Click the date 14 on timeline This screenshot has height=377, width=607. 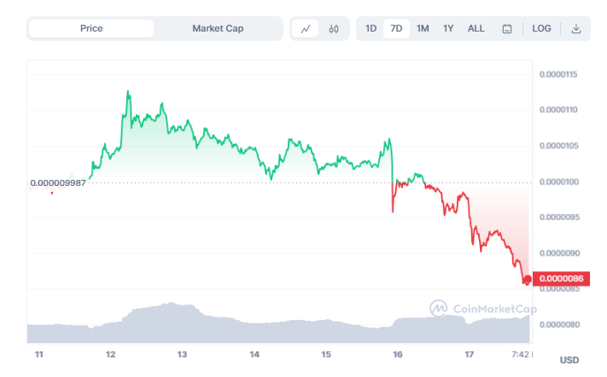pos(254,353)
